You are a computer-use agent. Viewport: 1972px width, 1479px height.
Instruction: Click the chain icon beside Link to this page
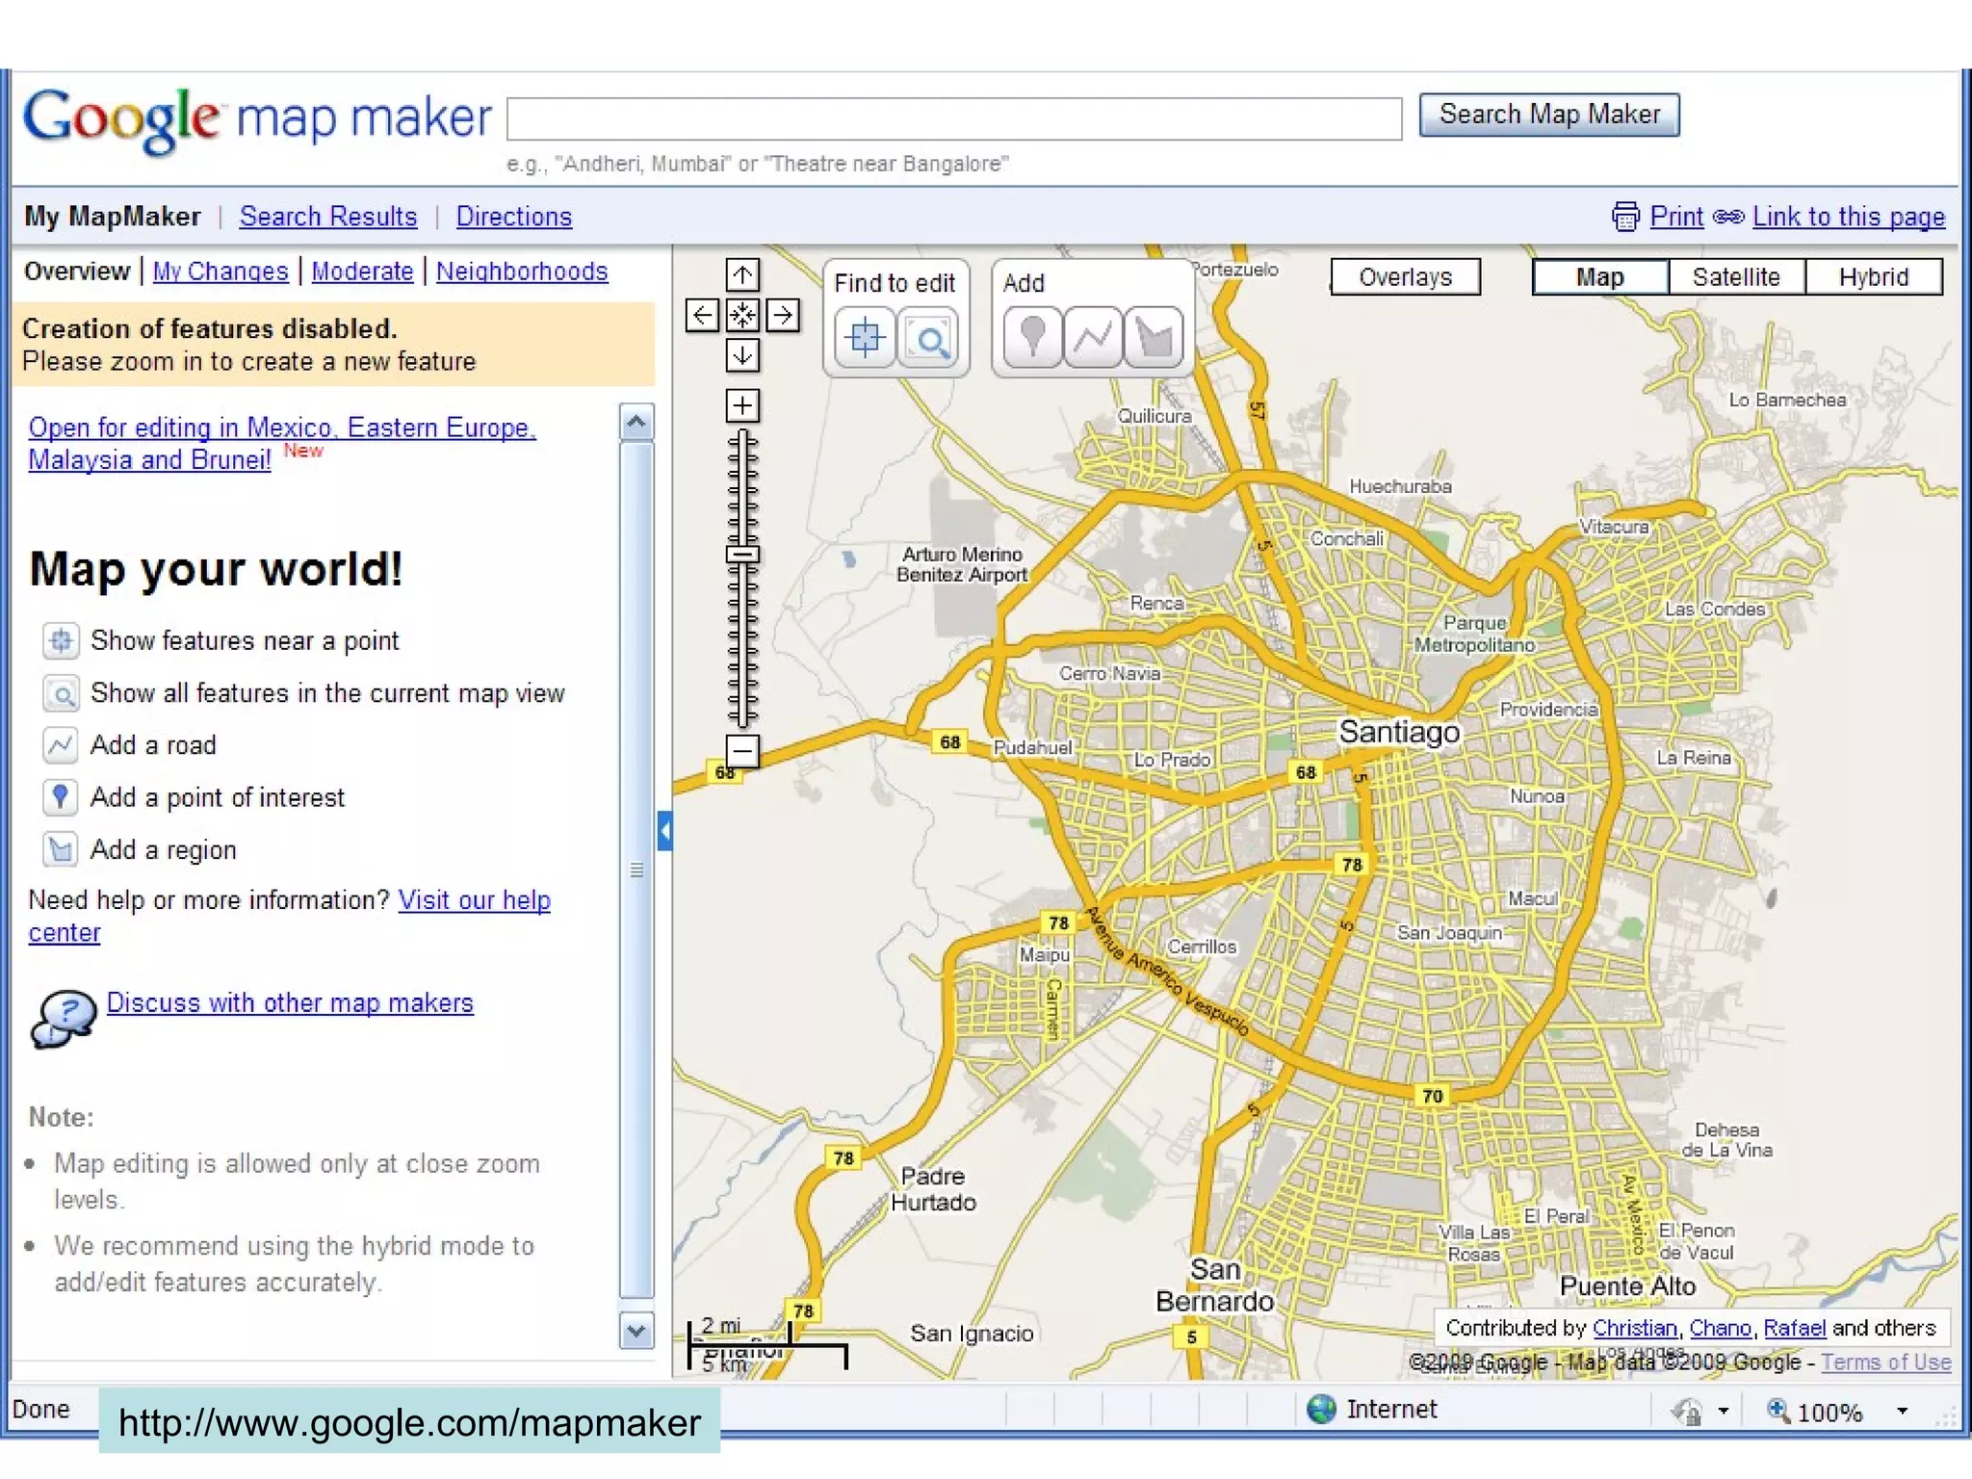click(1728, 217)
